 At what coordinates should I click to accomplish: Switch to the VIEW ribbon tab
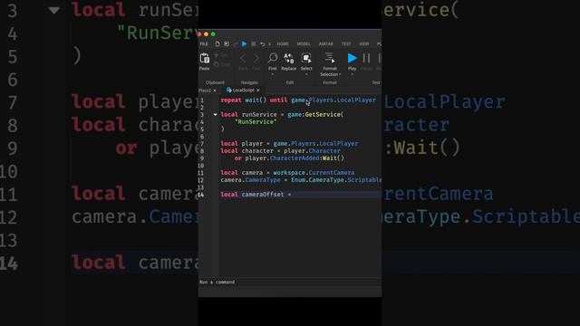point(364,44)
